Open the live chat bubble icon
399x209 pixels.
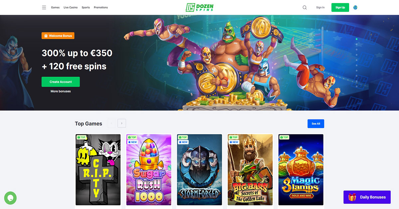point(10,198)
